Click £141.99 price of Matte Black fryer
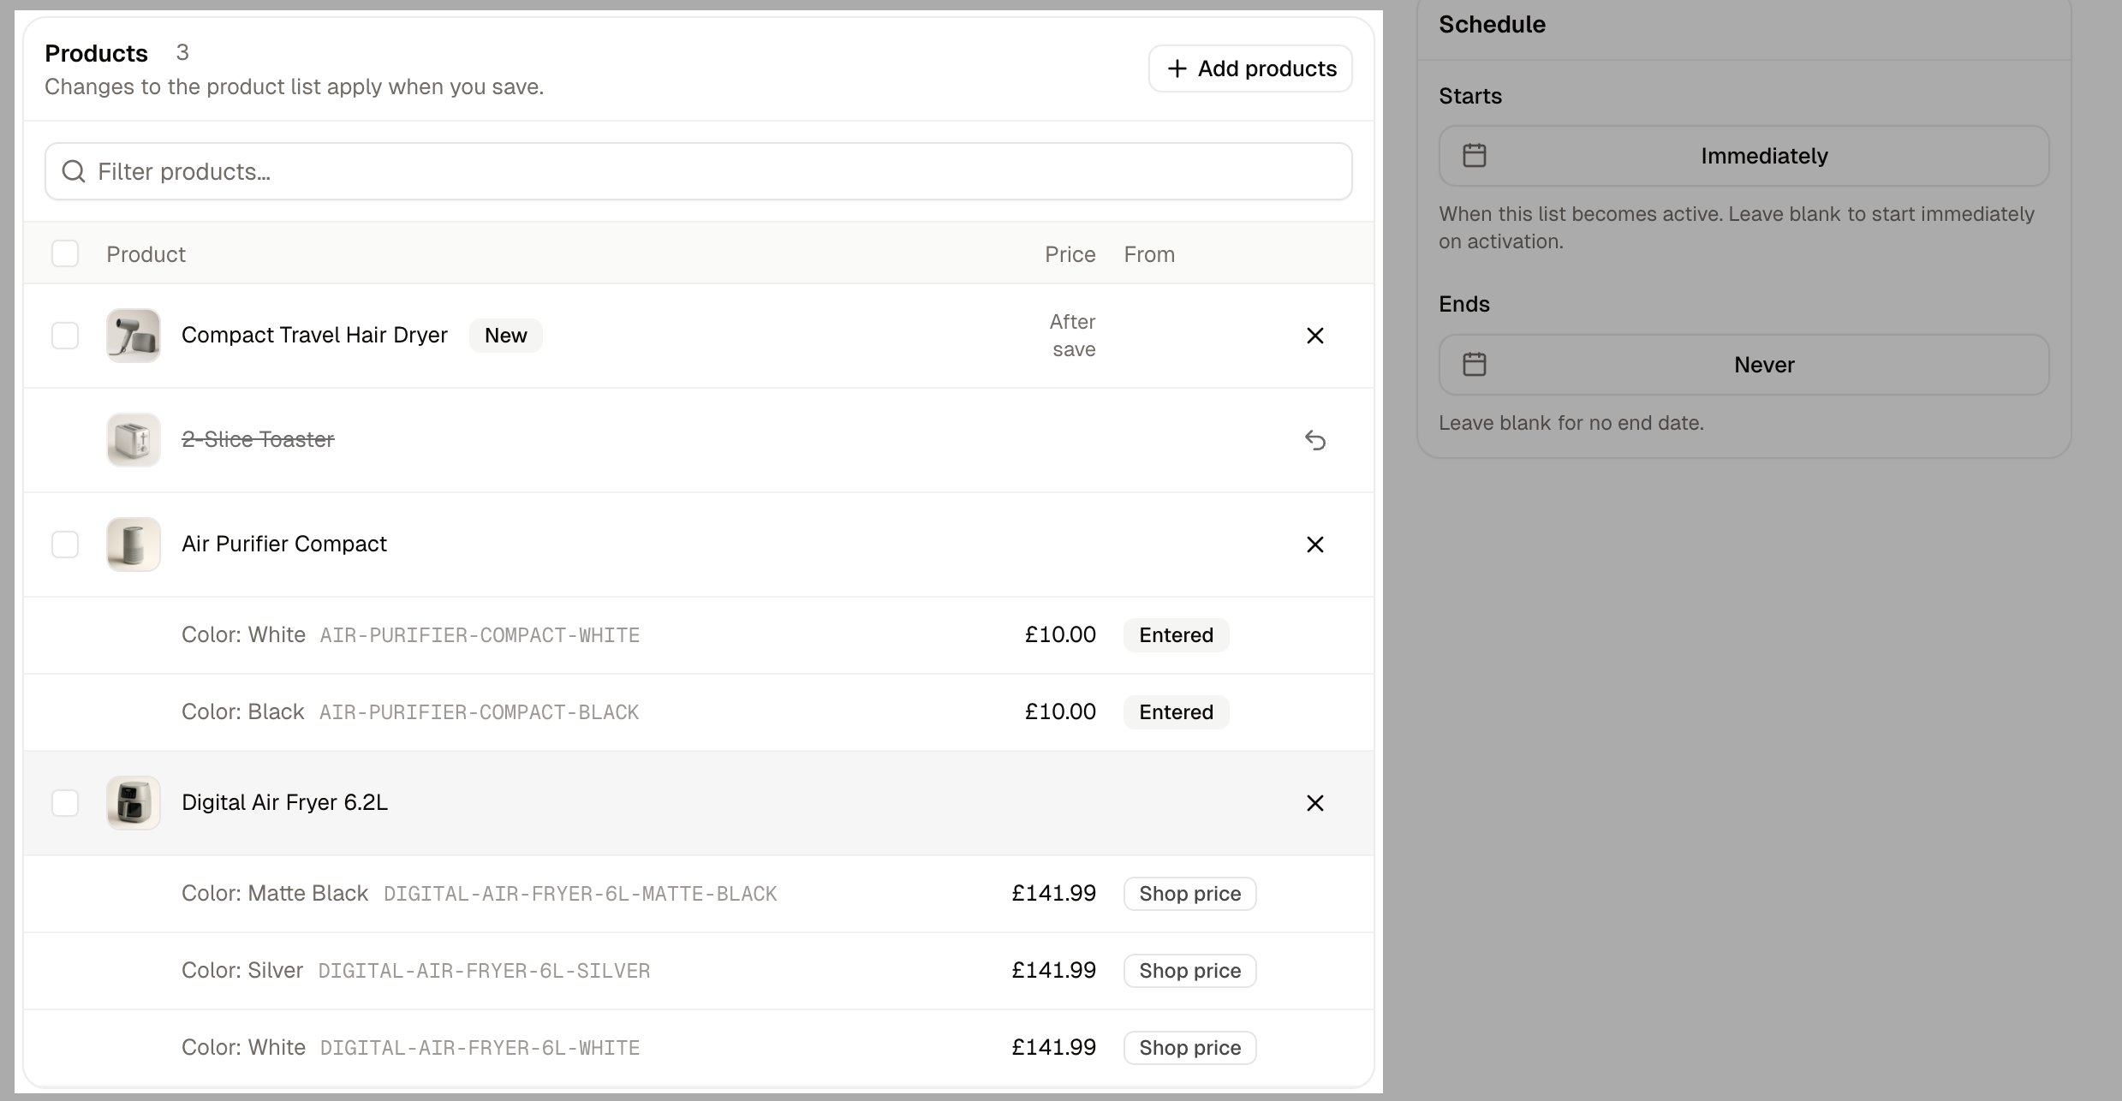 click(1053, 894)
